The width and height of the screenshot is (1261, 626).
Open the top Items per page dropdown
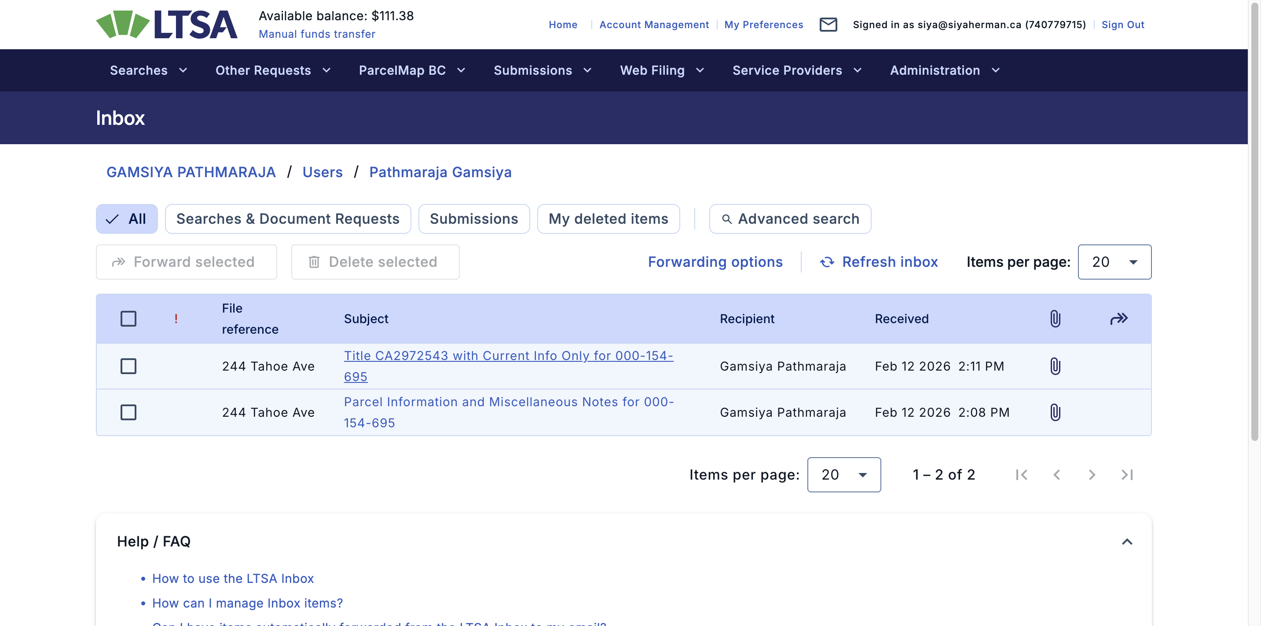pyautogui.click(x=1114, y=262)
